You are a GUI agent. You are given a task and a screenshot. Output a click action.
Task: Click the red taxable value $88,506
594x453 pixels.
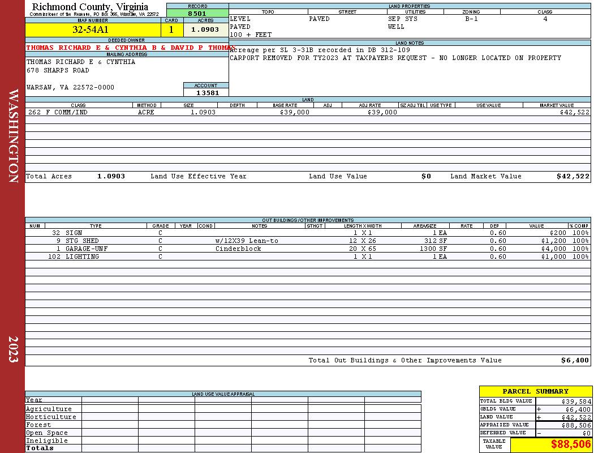tap(571, 445)
